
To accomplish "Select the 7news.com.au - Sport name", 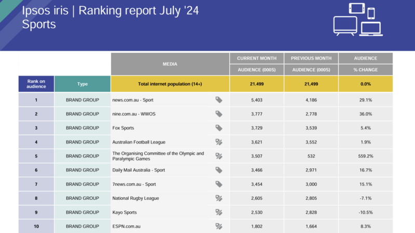I will tap(134, 184).
